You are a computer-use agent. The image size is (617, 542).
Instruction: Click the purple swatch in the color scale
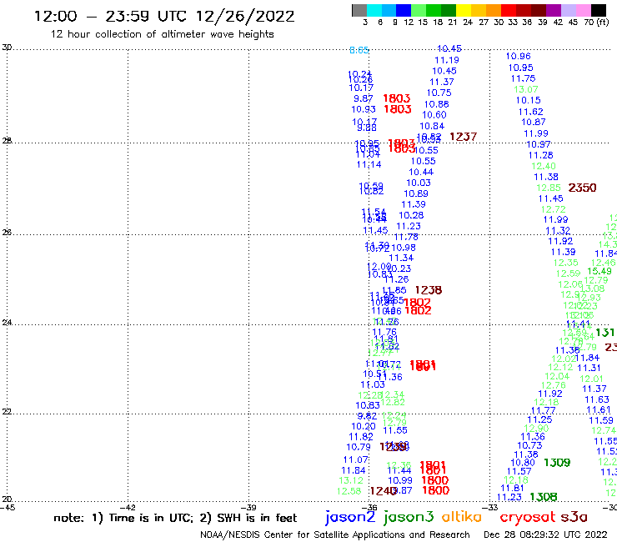coord(554,10)
